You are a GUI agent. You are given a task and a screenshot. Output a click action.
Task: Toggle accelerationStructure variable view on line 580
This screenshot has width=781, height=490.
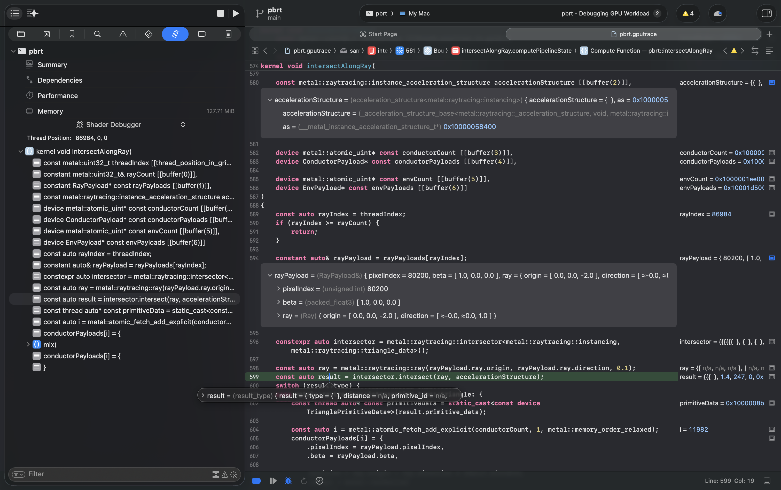click(x=772, y=82)
